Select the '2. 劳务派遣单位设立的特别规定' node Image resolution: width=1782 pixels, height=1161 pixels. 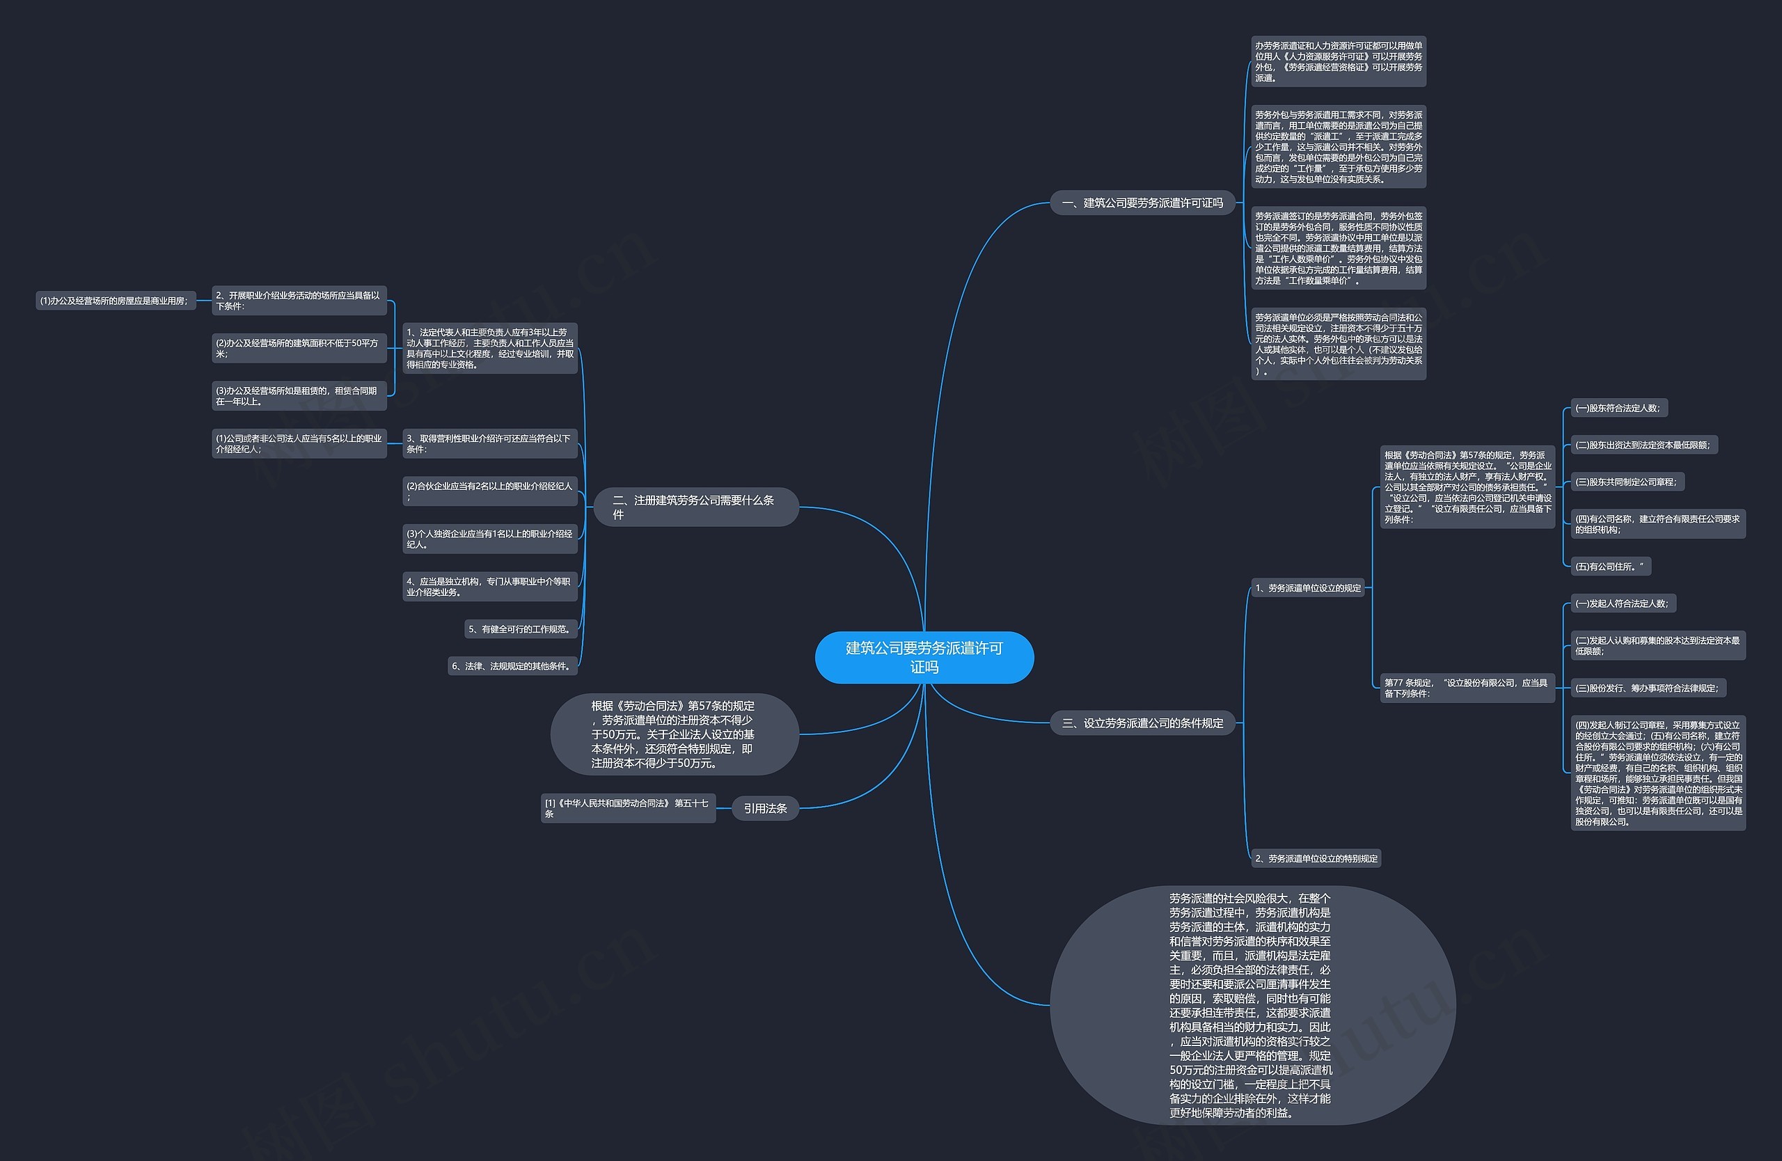coord(1314,848)
